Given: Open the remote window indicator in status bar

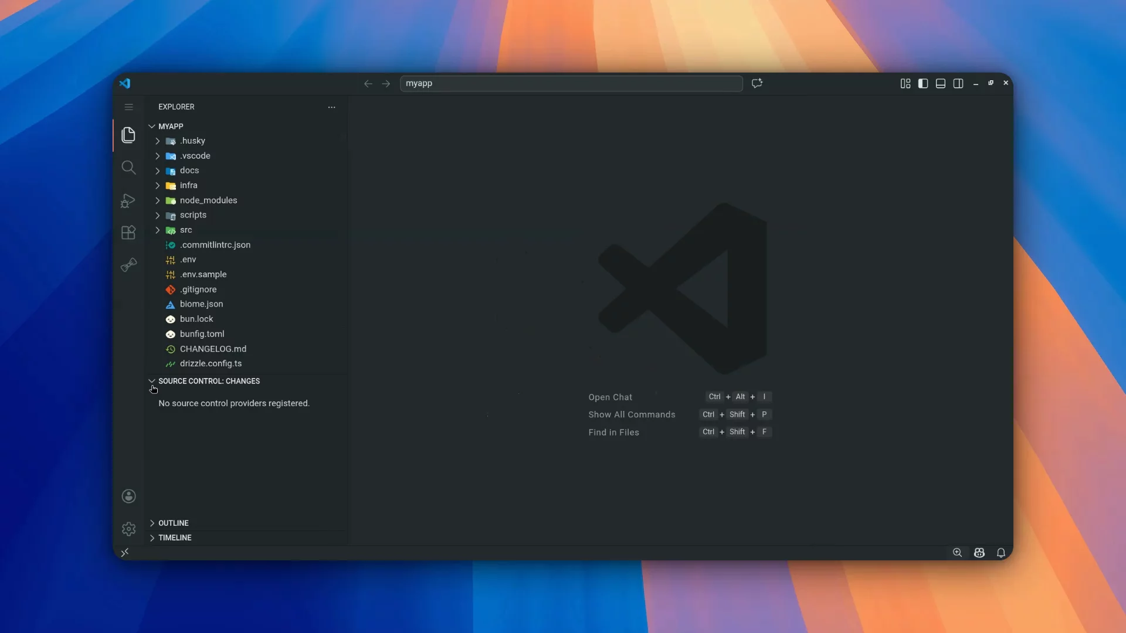Looking at the screenshot, I should (x=125, y=552).
